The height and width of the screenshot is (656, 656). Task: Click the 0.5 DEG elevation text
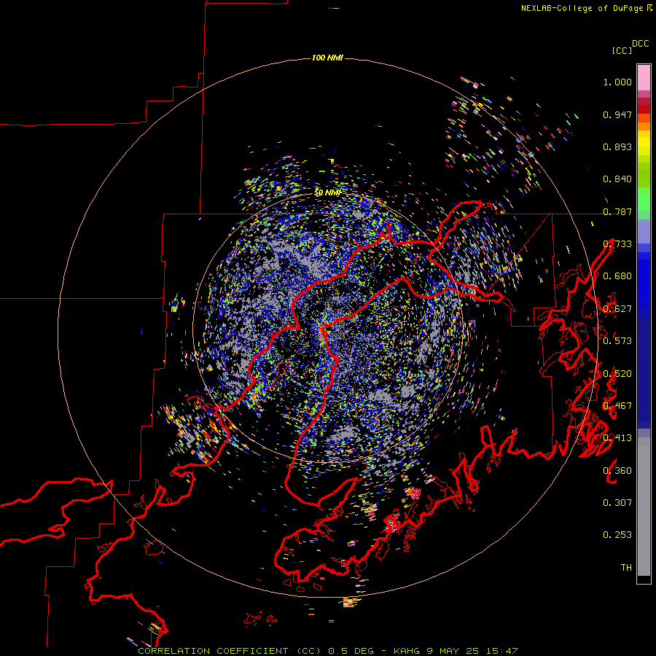pyautogui.click(x=351, y=651)
